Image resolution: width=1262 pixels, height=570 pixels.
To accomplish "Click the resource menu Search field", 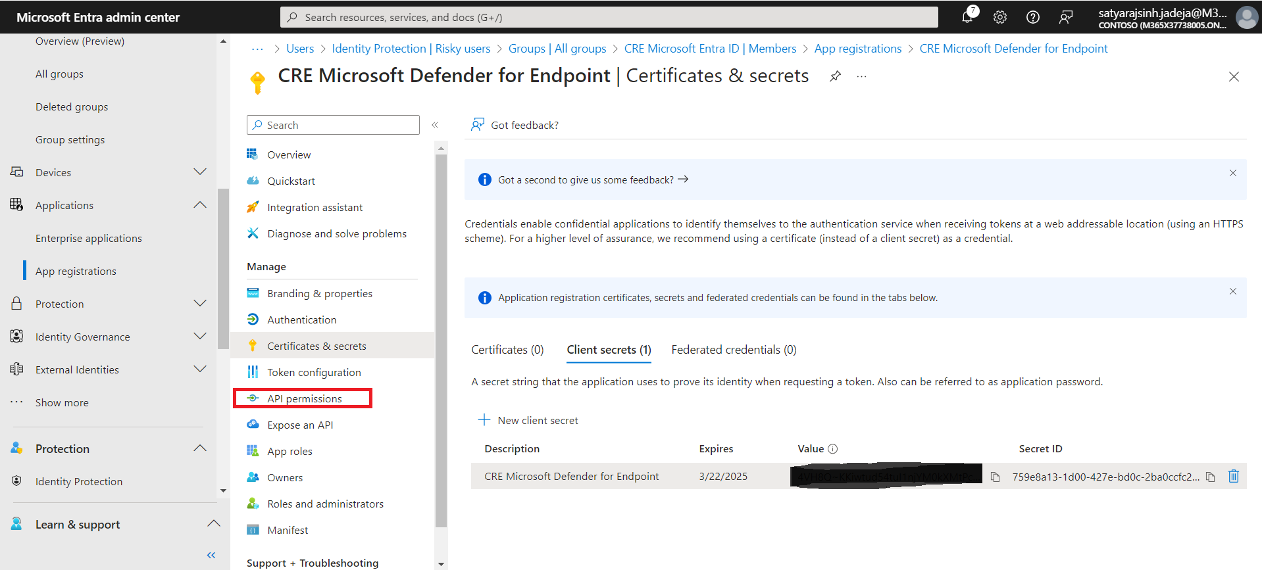I will pos(333,125).
